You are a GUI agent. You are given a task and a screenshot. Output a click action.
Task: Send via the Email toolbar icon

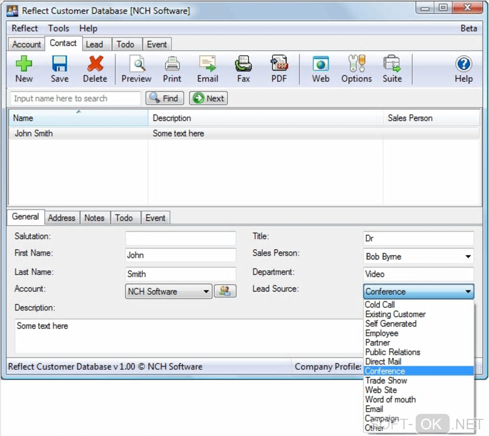pos(208,69)
